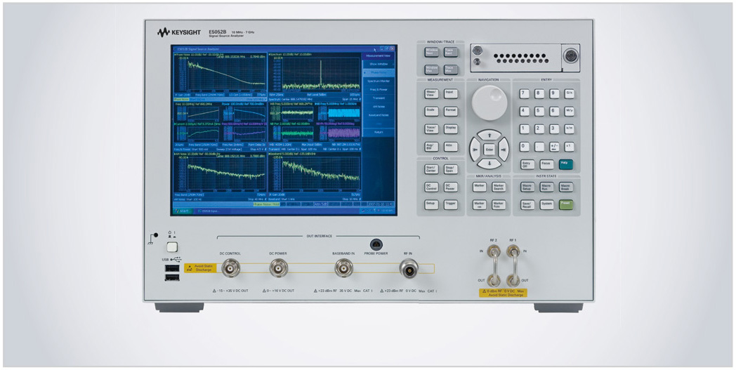Push the Attn key
The width and height of the screenshot is (736, 370).
click(451, 147)
